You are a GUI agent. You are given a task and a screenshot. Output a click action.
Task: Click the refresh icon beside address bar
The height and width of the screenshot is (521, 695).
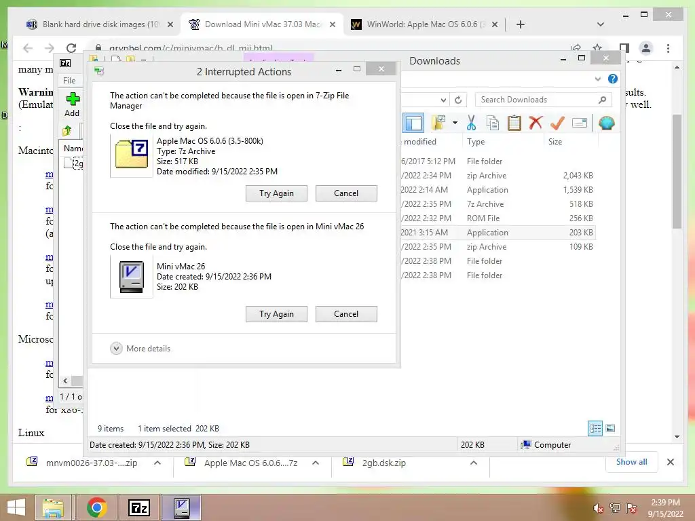[x=458, y=100]
